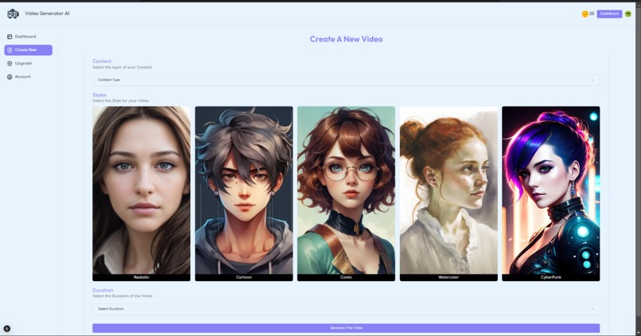Select Create New in the sidebar
This screenshot has width=641, height=336.
tap(28, 50)
